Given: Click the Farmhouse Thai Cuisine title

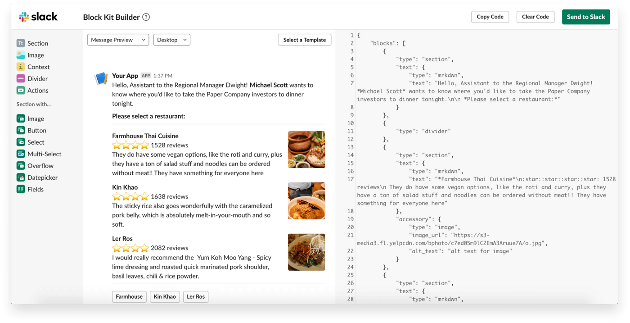Looking at the screenshot, I should pos(145,136).
